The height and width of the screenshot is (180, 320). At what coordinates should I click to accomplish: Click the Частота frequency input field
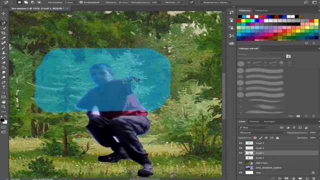pyautogui.click(x=179, y=2)
